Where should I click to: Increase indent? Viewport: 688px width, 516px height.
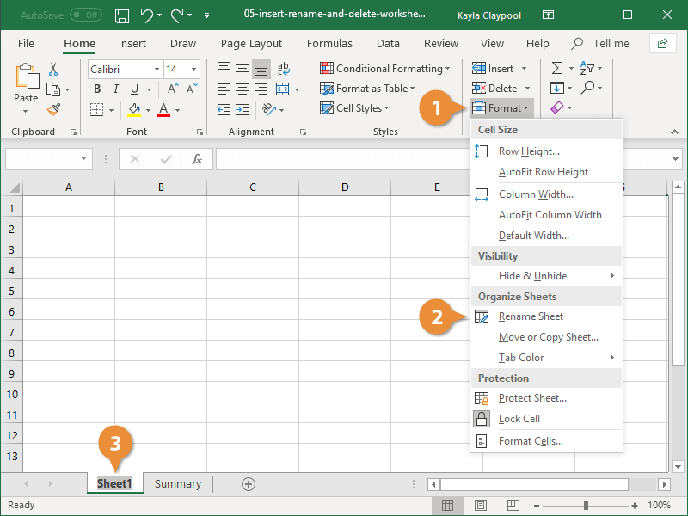click(243, 109)
